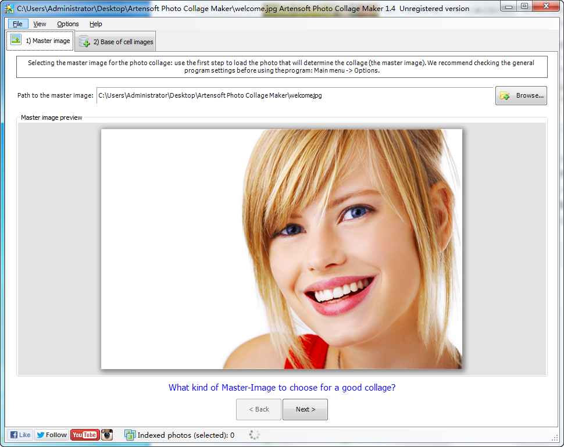Click the Indexed photos (selected) status text
This screenshot has width=564, height=447.
186,435
